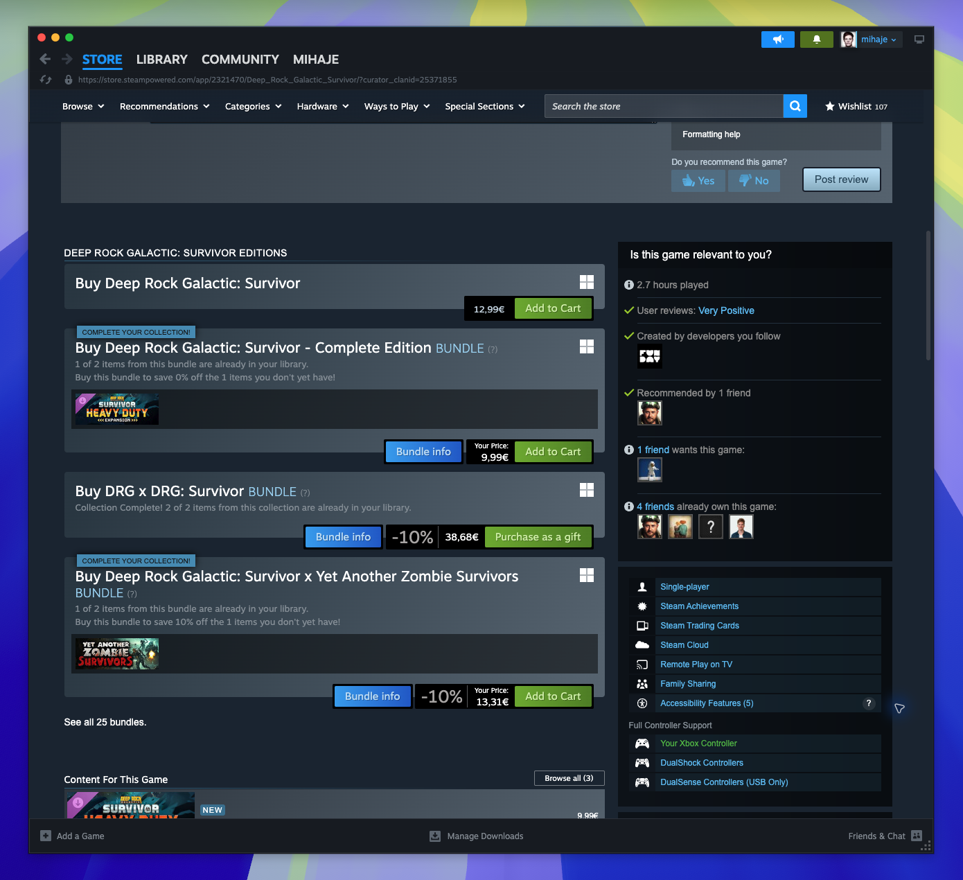Screen dimensions: 963x880
Task: Open the Wishlist 107 link
Action: click(x=856, y=106)
